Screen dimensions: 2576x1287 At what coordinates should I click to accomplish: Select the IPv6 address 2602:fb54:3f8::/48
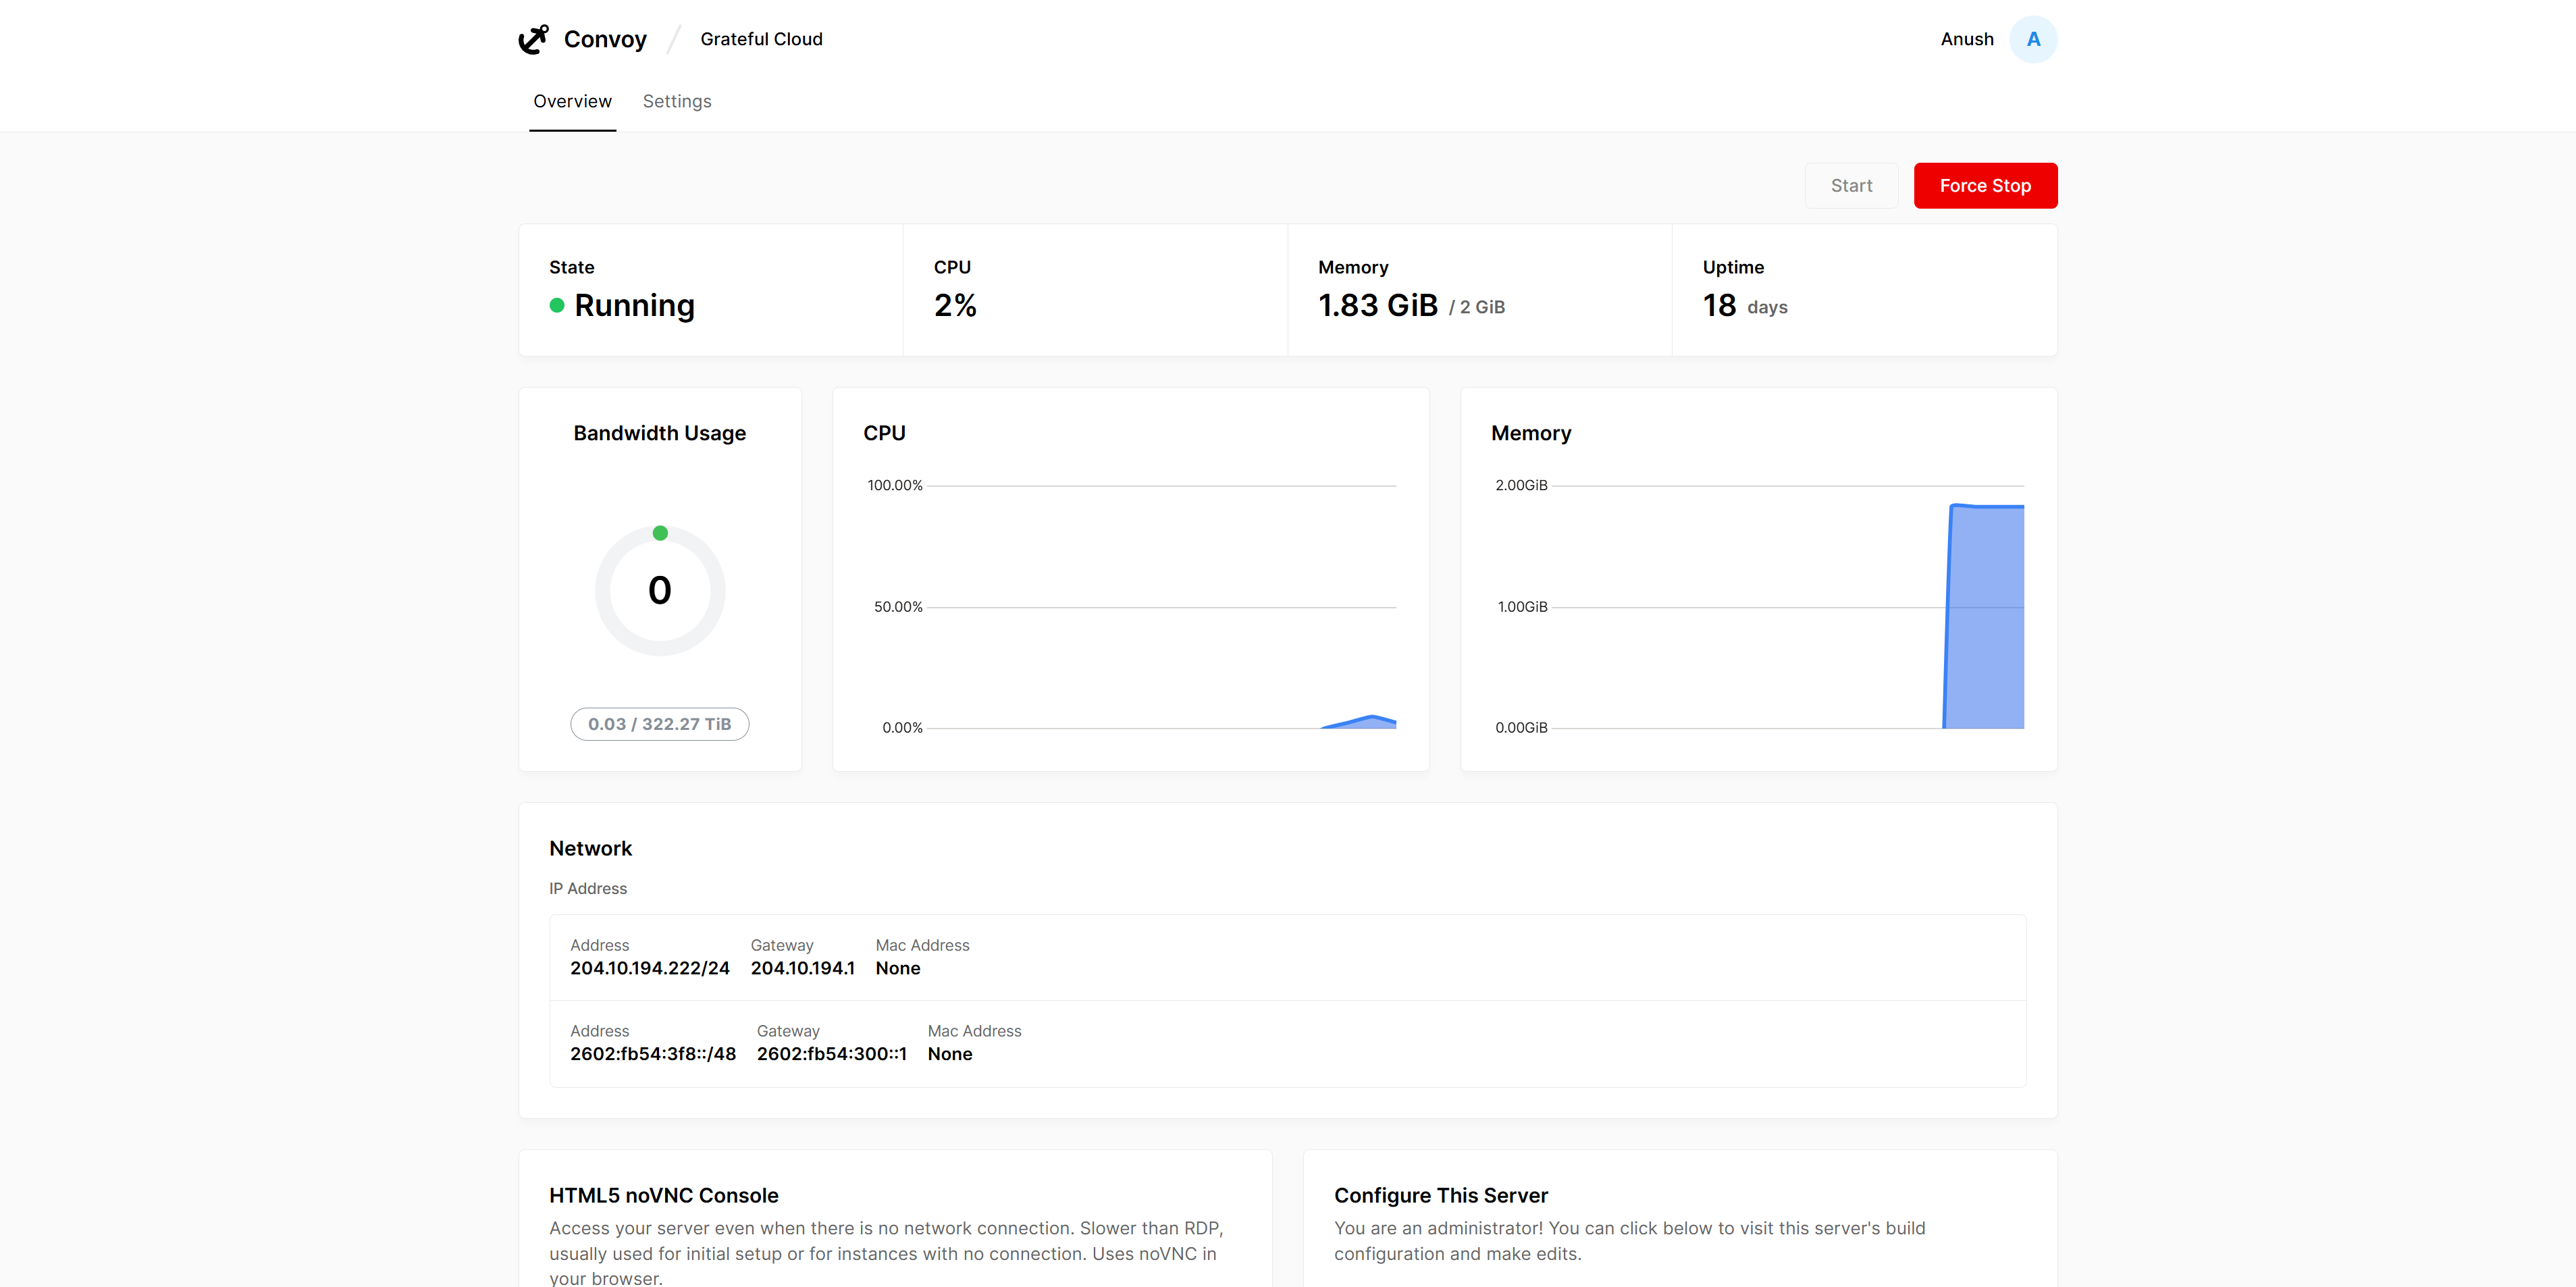[x=653, y=1054]
